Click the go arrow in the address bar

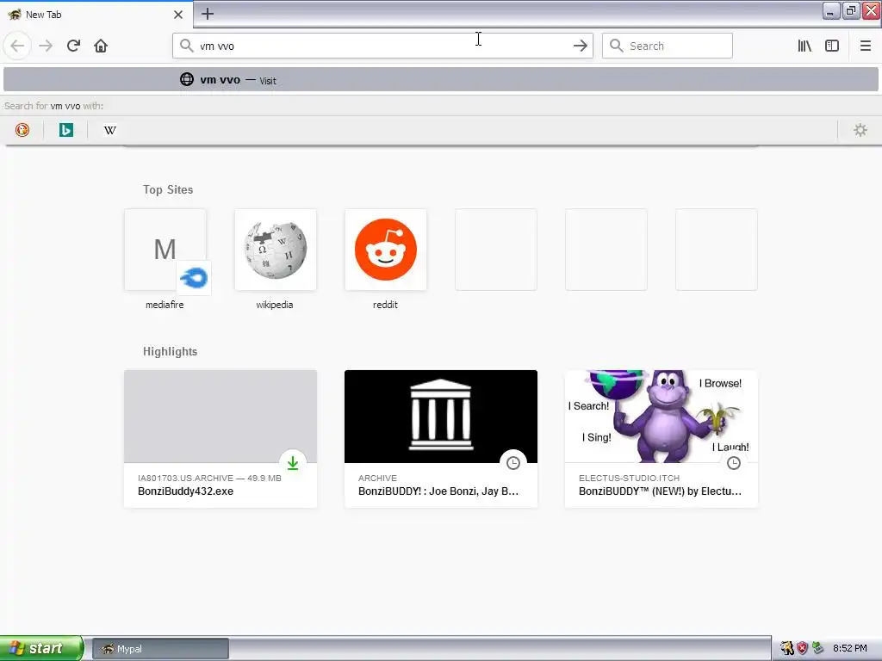(580, 46)
